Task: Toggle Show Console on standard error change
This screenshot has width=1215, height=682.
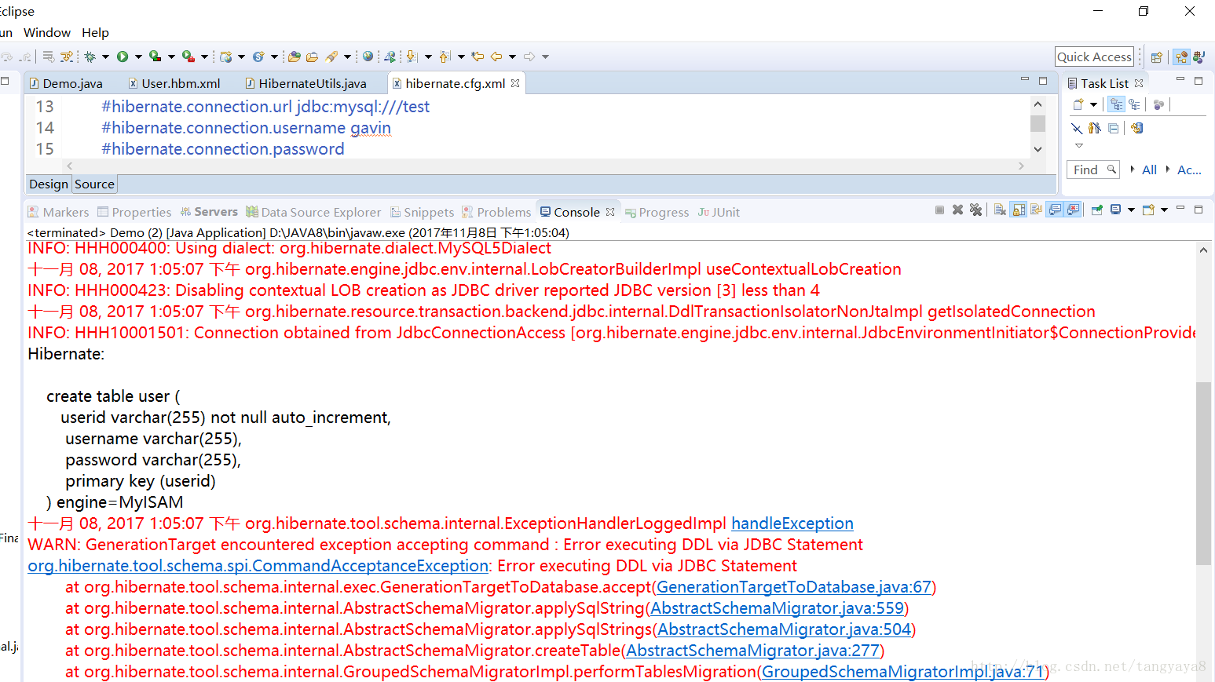Action: 1072,210
